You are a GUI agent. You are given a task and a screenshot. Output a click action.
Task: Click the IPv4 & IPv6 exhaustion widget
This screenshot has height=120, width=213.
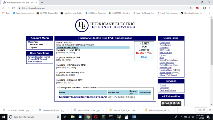[x=171, y=104]
